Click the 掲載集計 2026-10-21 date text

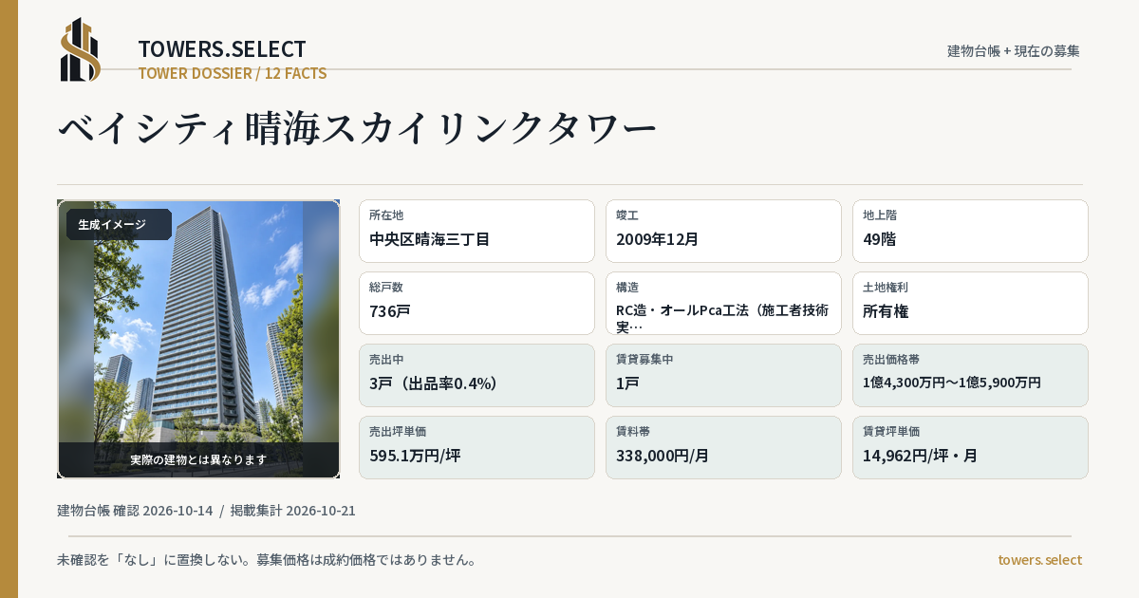[292, 511]
